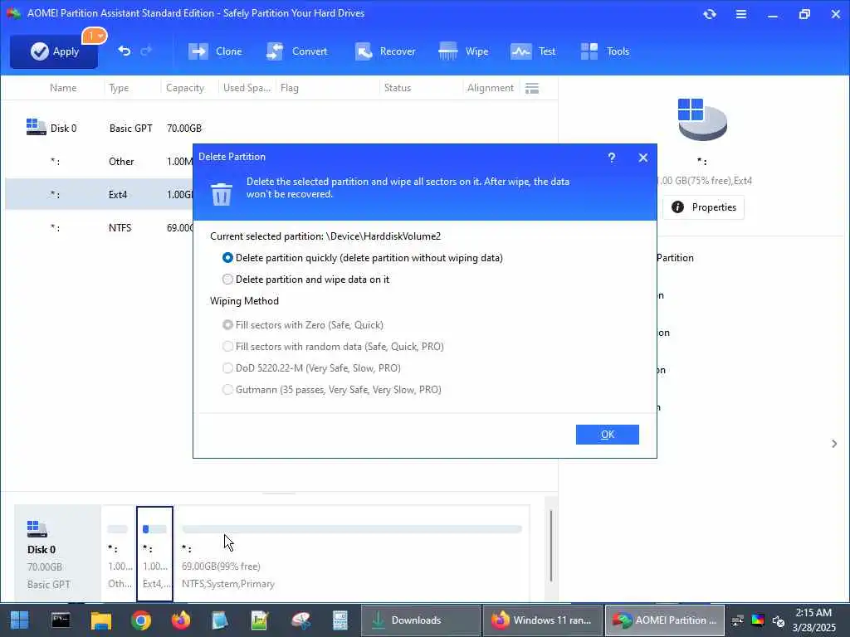Screen dimensions: 850x637
Task: Select Disk 0 block in disk map
Action: (x=57, y=553)
